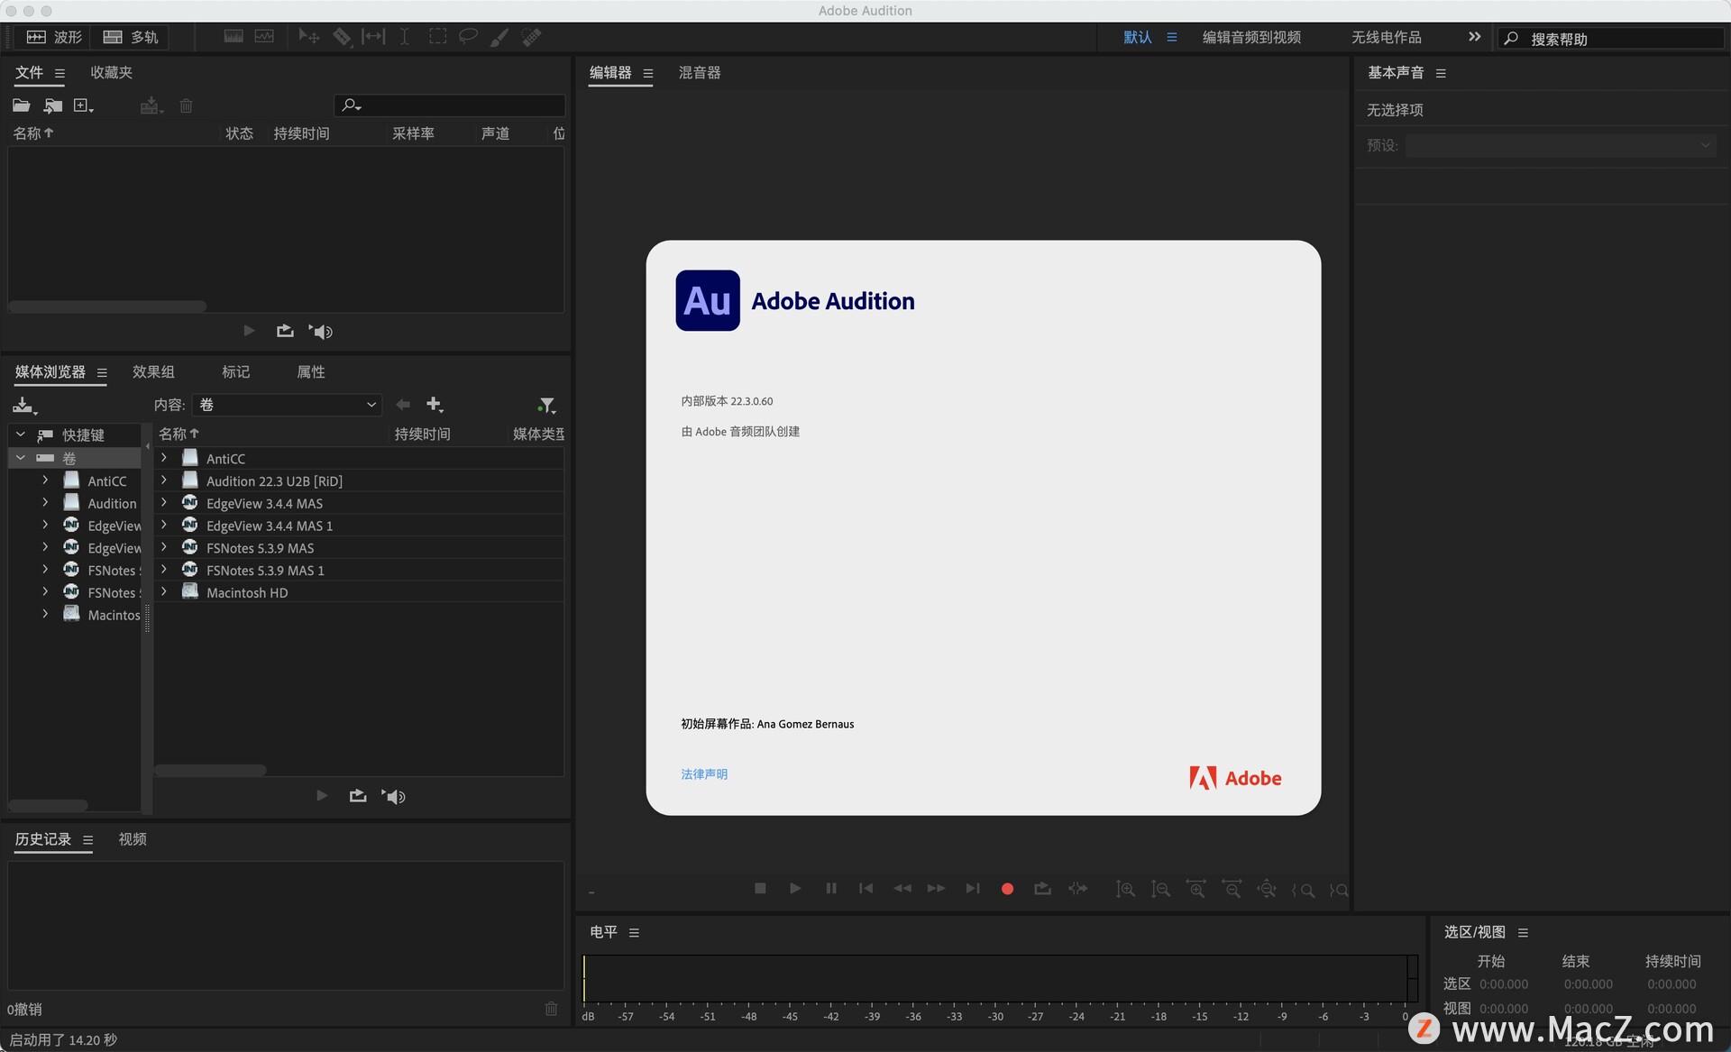Screen dimensions: 1731x1052
Task: Open the History (历史记录) panel menu
Action: [87, 839]
